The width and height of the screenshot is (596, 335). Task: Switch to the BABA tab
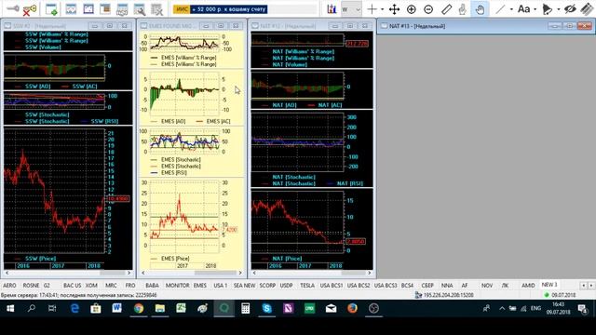[152, 286]
